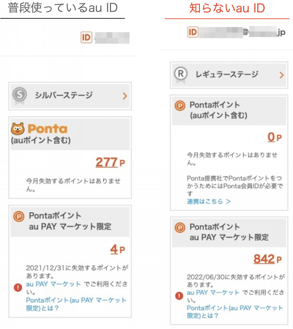Click the P icon in right au PAY マーケット限定 header
293x329 pixels.
tap(180, 228)
